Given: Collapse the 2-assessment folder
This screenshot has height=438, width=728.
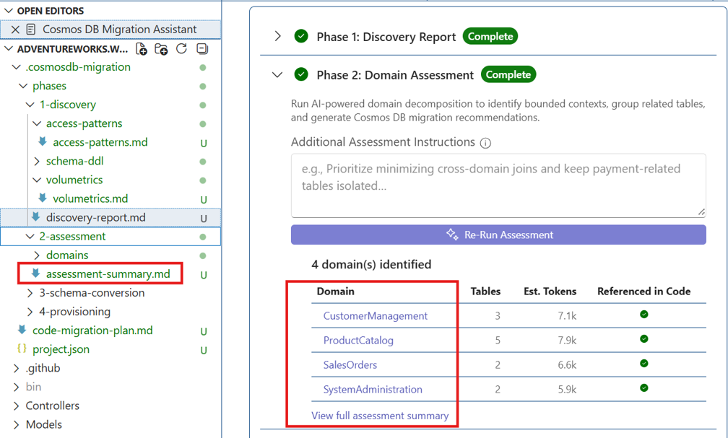Looking at the screenshot, I should point(30,237).
